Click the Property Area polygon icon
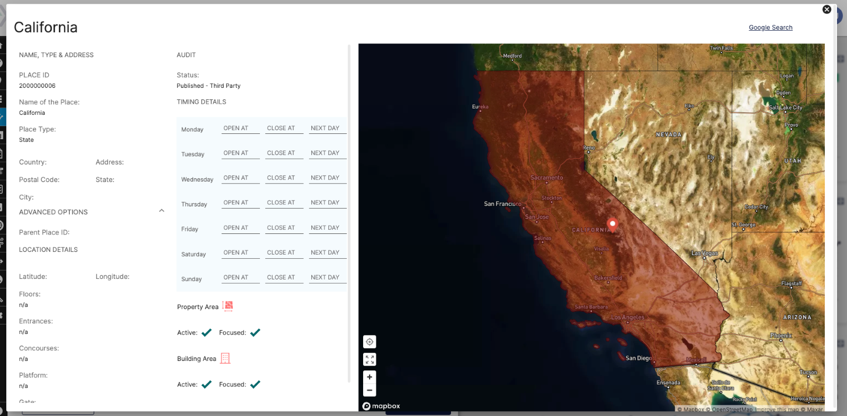 tap(228, 306)
